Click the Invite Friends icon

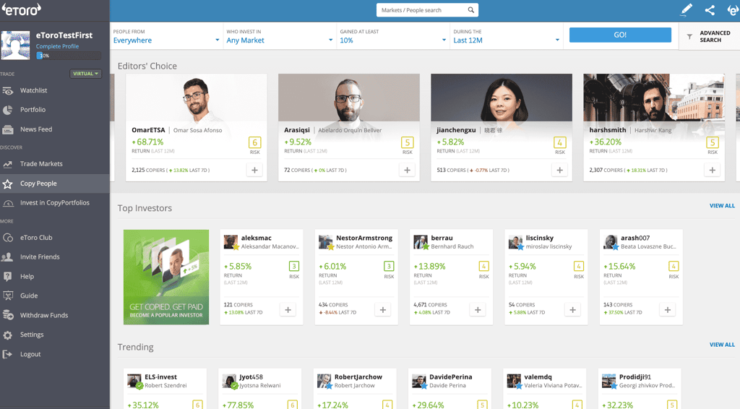click(x=7, y=257)
